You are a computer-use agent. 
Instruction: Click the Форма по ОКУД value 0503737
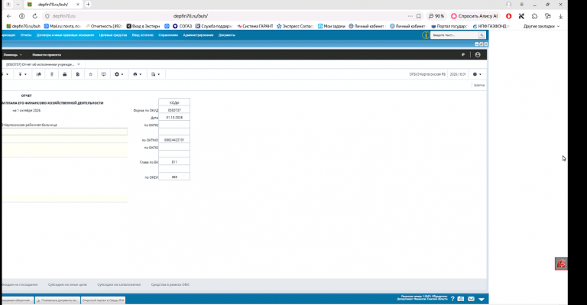174,110
